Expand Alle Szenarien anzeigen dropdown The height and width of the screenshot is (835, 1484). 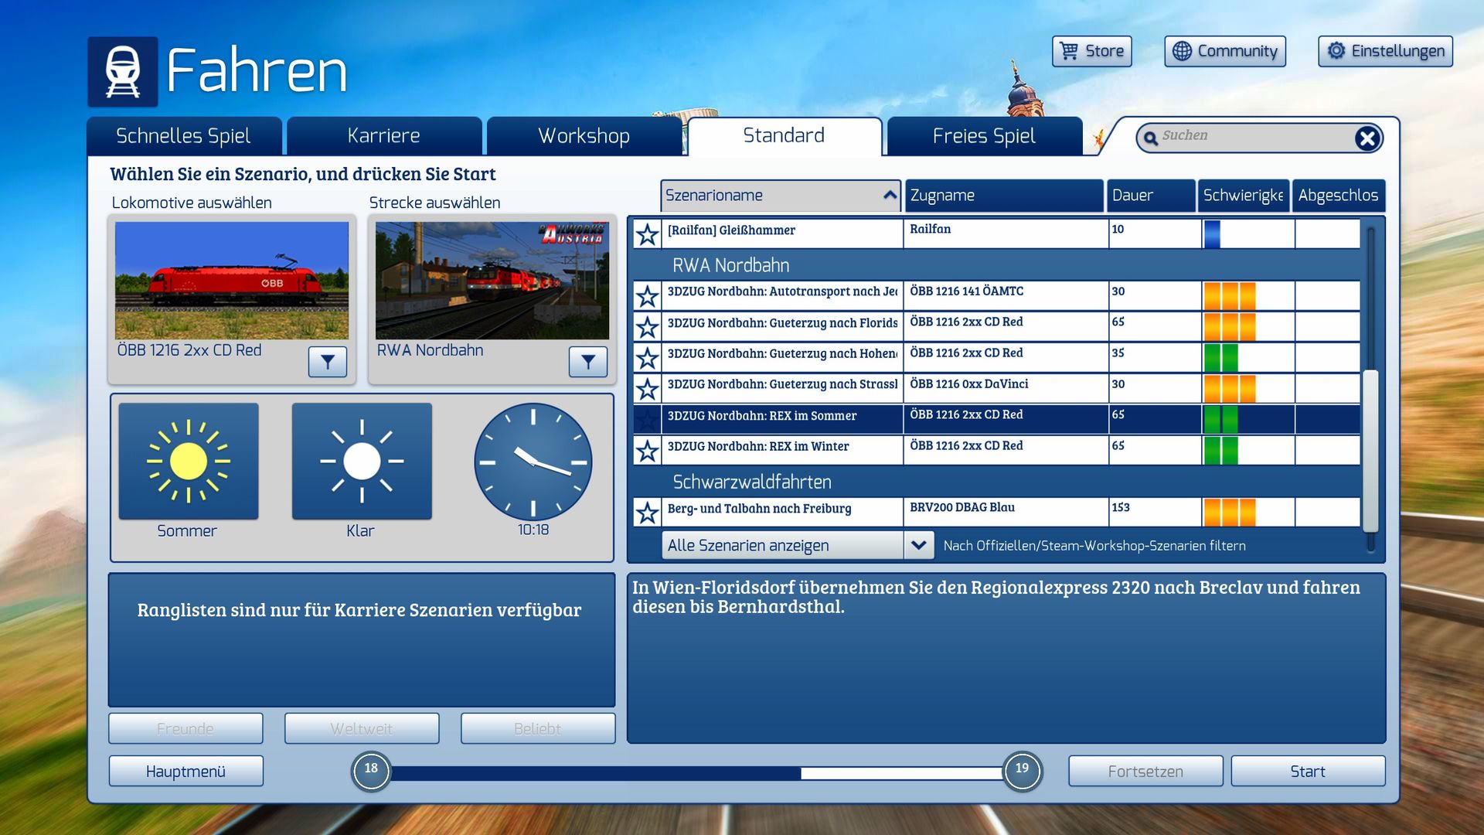coord(918,545)
